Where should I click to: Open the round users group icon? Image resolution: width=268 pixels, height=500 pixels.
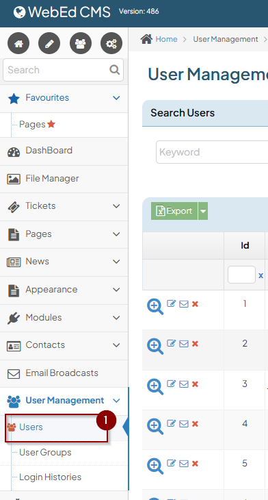[x=81, y=43]
